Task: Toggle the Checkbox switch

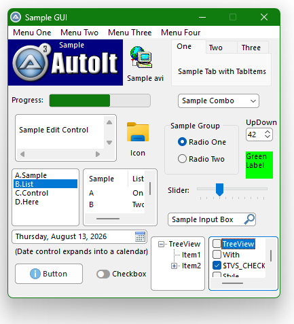Action: tap(103, 274)
